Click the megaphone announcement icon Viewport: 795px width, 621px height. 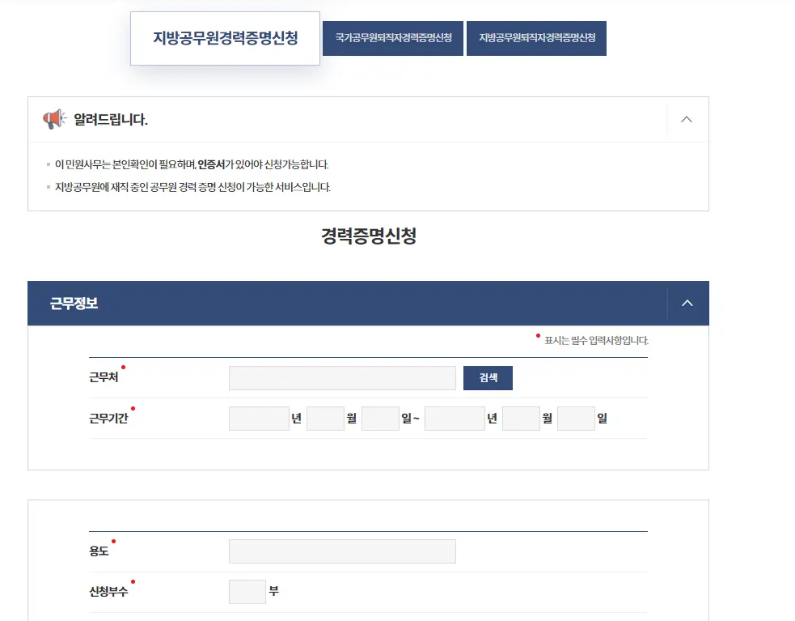[53, 119]
